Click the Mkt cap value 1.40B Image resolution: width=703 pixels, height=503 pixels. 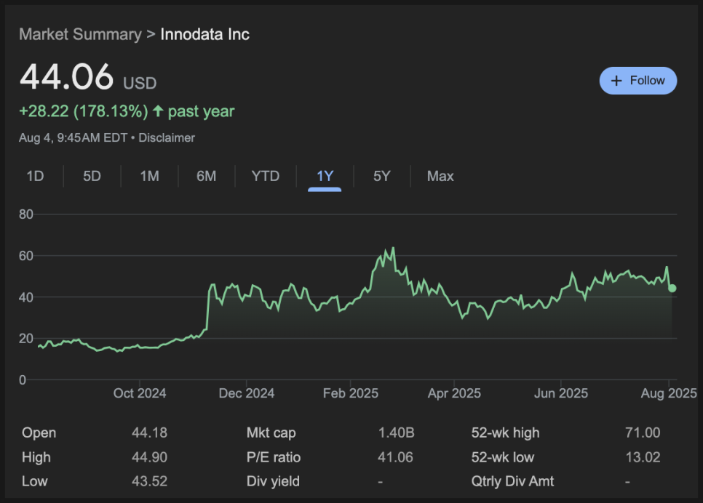[396, 432]
